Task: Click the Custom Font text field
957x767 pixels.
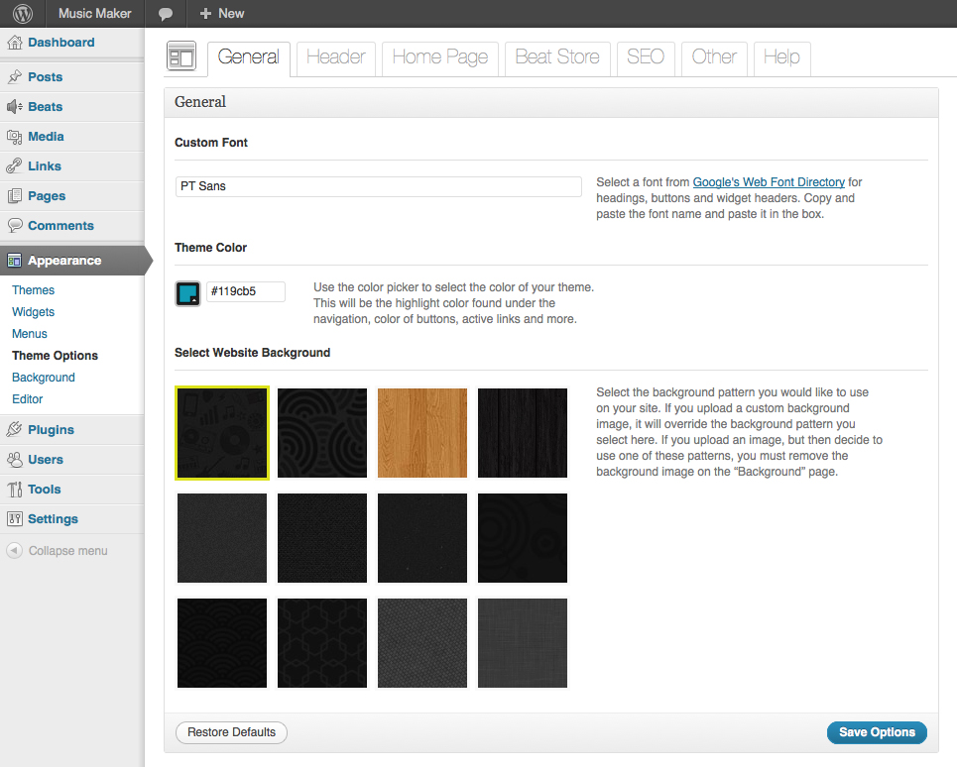Action: [378, 186]
